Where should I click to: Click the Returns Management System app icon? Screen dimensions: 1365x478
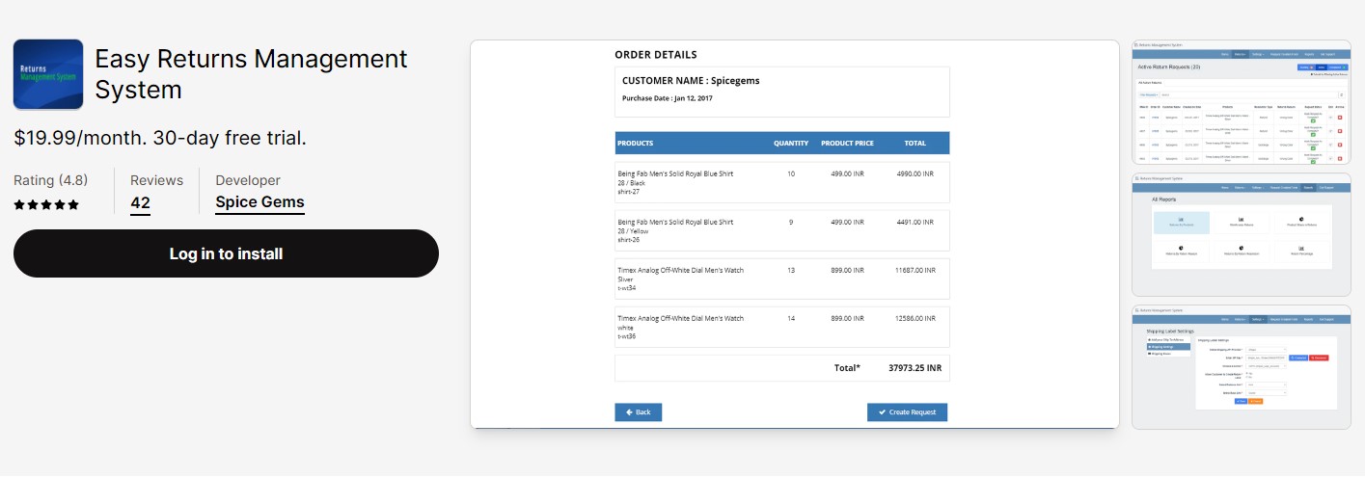click(48, 74)
